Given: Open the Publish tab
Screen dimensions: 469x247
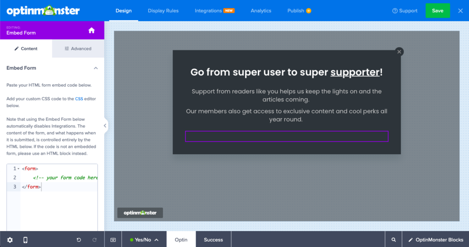Looking at the screenshot, I should [x=299, y=11].
